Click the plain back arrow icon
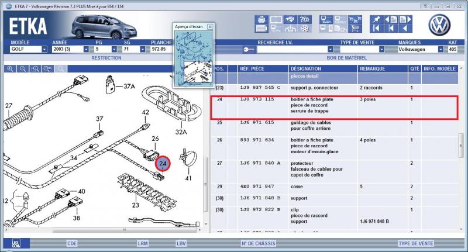The height and width of the screenshot is (252, 468). 405,29
